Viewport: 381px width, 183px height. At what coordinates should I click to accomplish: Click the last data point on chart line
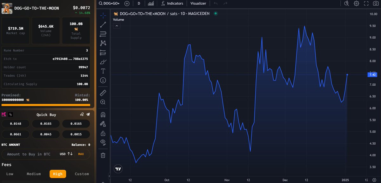point(347,75)
